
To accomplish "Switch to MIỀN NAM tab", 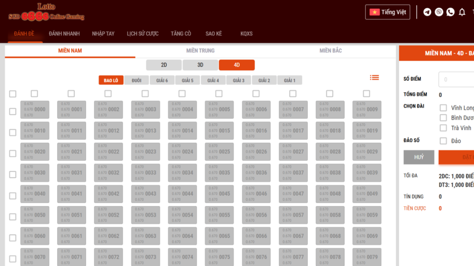I will click(x=70, y=51).
